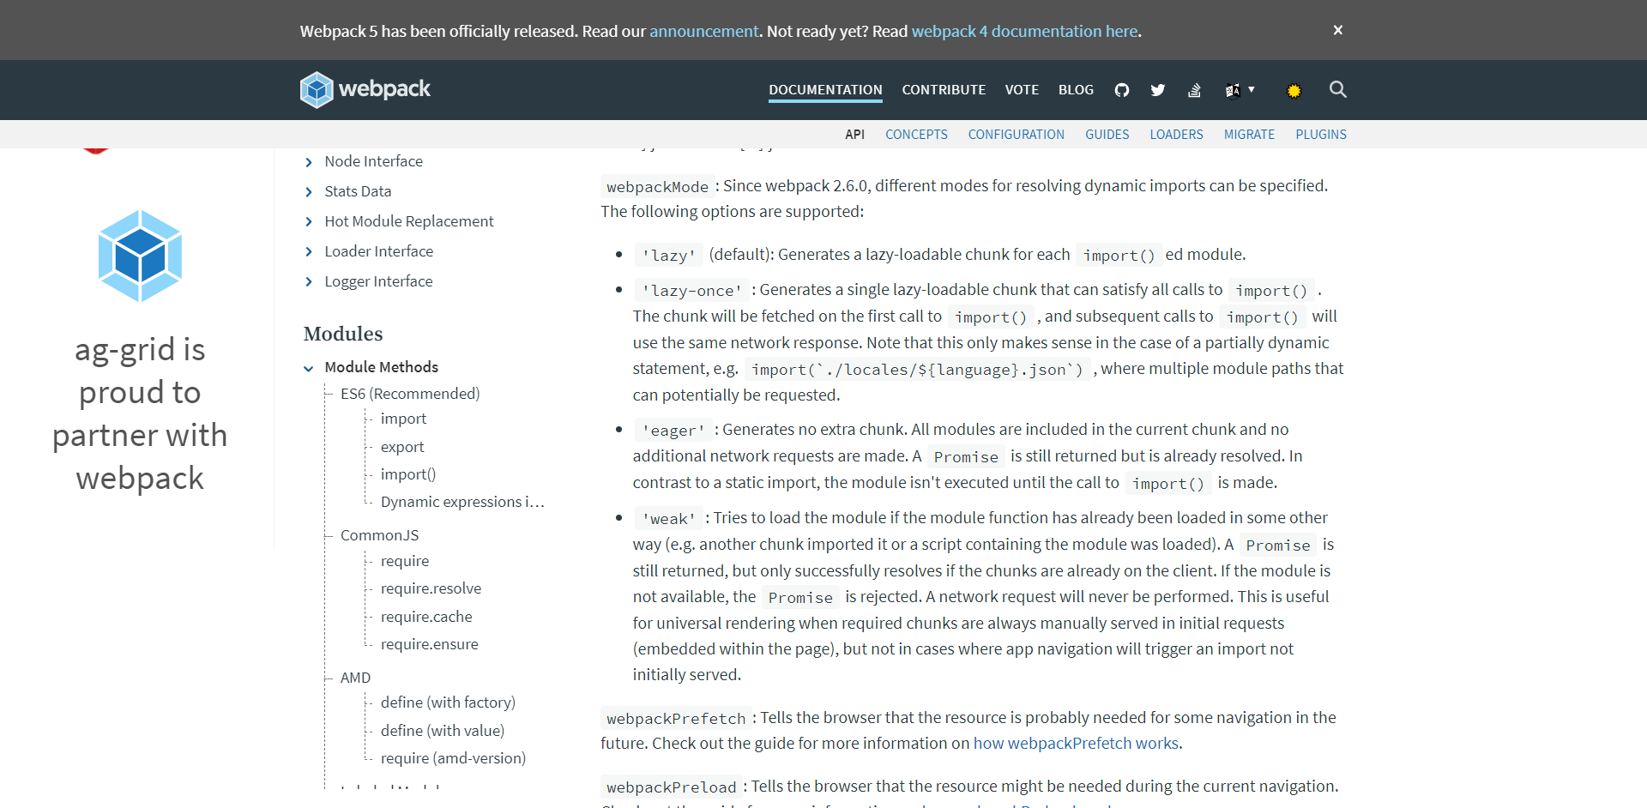The height and width of the screenshot is (808, 1647).
Task: Click the 'weak' option code
Action: [668, 519]
